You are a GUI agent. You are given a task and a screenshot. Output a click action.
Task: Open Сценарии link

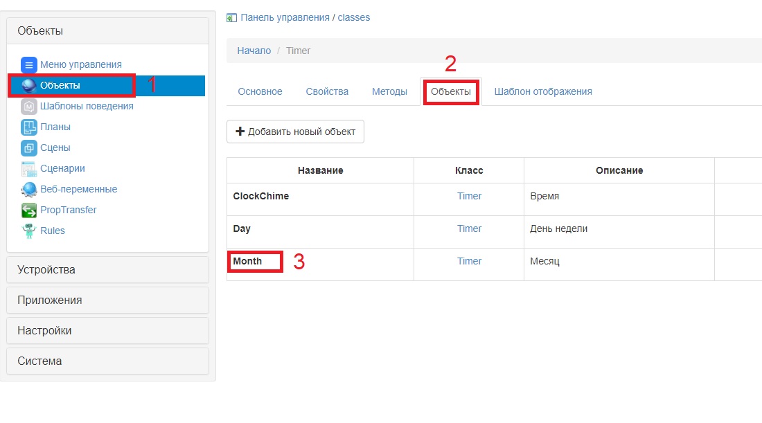[62, 168]
